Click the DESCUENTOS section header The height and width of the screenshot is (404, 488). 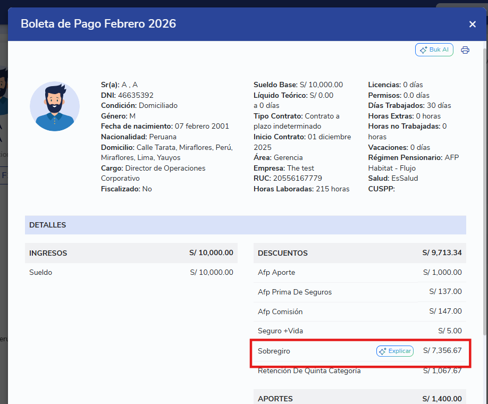point(283,253)
